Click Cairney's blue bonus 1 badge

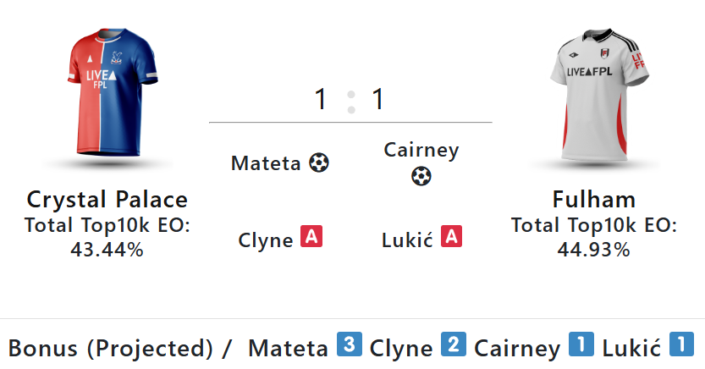point(581,345)
